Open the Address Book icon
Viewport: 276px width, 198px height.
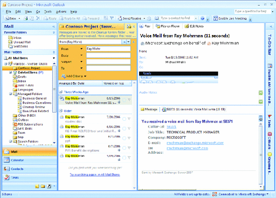coord(156,18)
